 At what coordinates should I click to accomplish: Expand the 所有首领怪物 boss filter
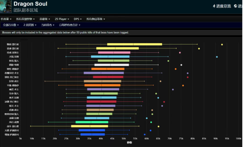click(25, 19)
